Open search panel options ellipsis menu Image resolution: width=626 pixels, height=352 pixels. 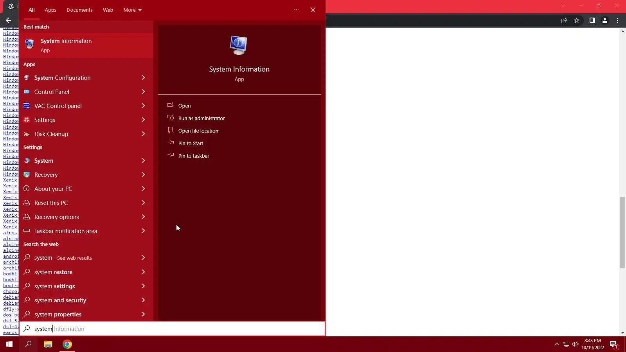297,10
